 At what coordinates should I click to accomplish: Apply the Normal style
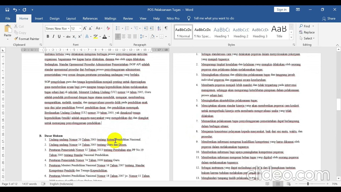tap(183, 32)
